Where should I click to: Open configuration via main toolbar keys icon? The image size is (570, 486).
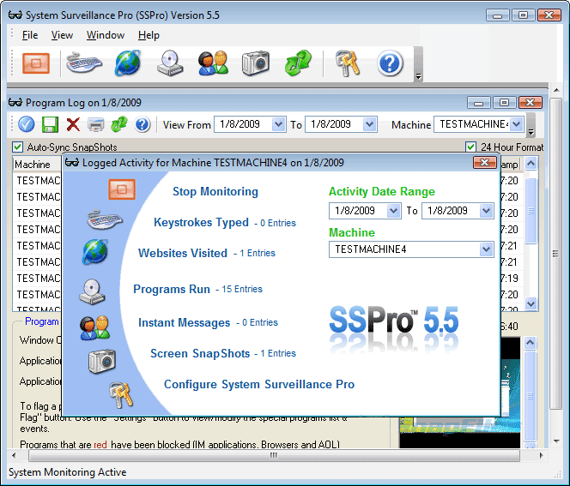pyautogui.click(x=347, y=63)
